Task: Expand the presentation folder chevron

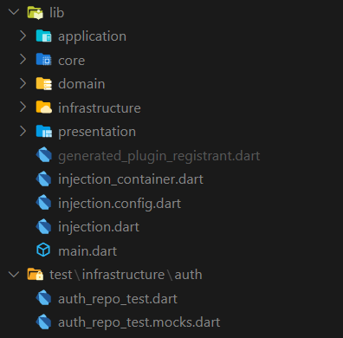Action: (x=23, y=132)
